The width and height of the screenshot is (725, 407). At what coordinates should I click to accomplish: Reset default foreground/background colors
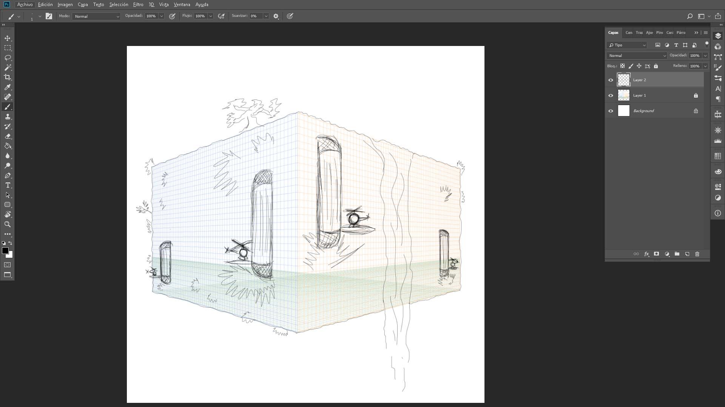[x=4, y=243]
